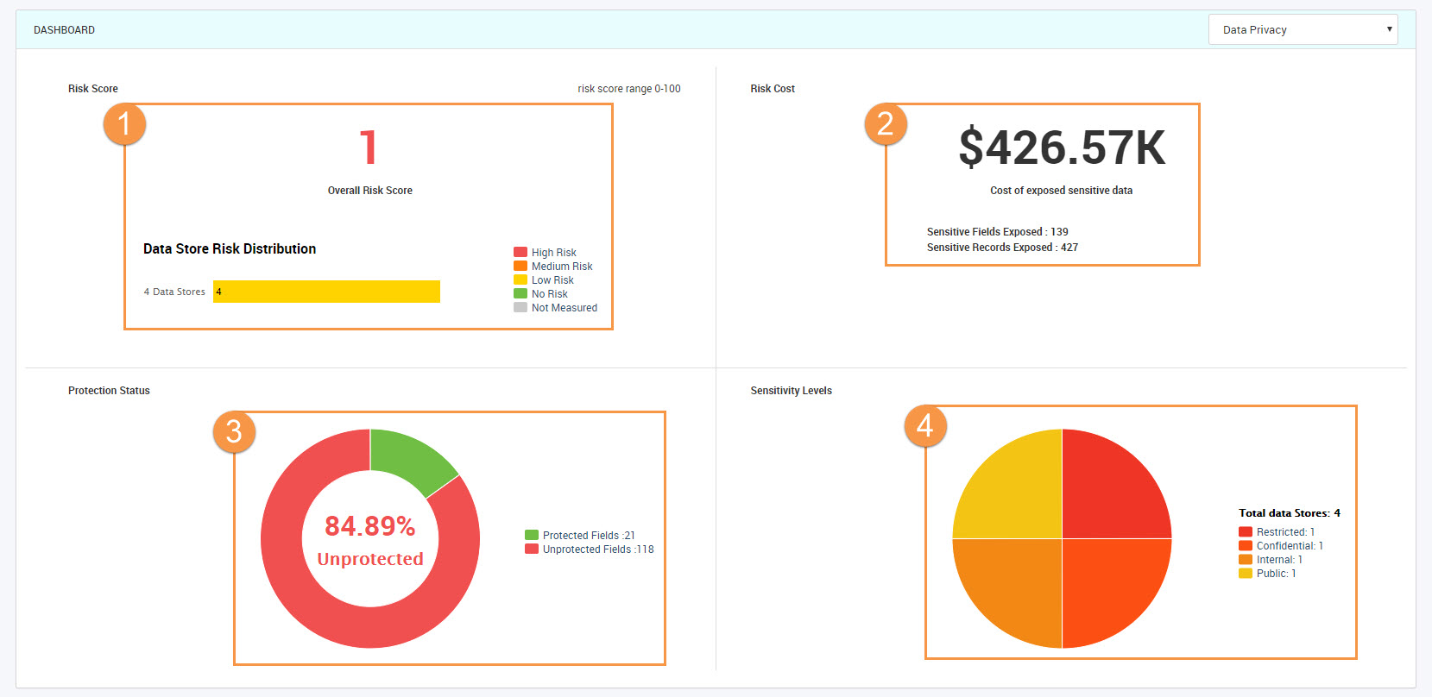
Task: Open the Data Privacy dropdown
Action: click(1303, 29)
